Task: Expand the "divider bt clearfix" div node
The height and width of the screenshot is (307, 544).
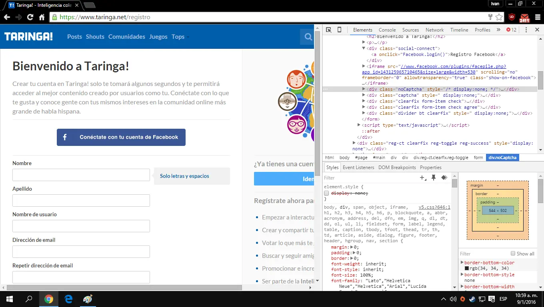Action: tap(364, 113)
